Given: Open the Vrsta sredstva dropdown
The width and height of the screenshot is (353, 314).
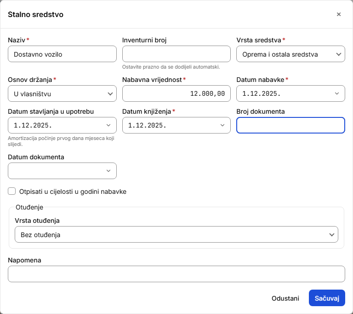Looking at the screenshot, I should [x=290, y=54].
